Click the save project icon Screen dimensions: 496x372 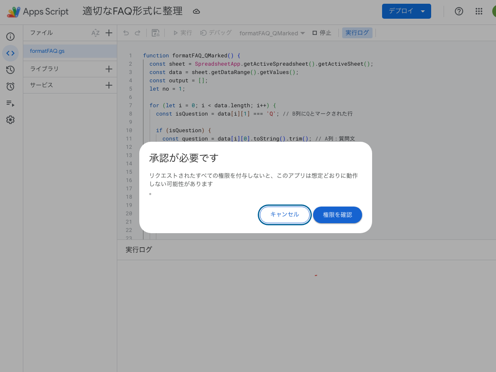pyautogui.click(x=155, y=32)
